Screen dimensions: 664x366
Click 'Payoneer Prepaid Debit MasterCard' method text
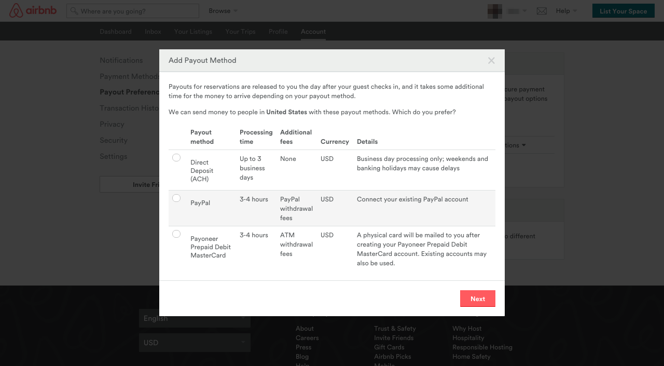coord(211,247)
